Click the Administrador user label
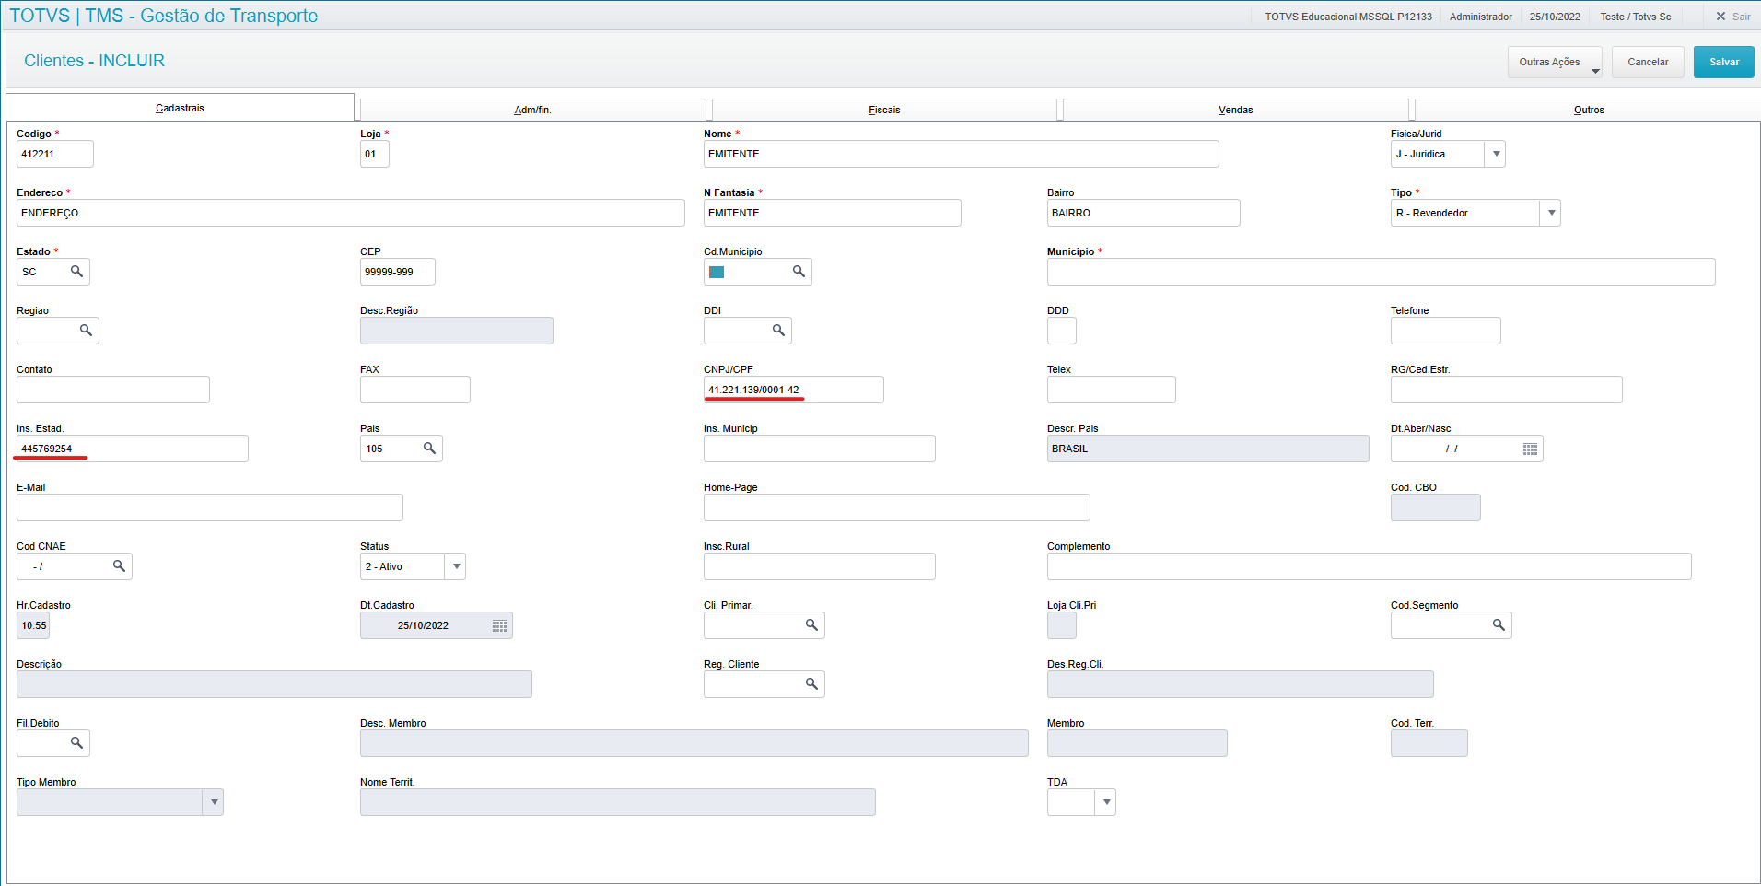1761x886 pixels. click(1480, 17)
